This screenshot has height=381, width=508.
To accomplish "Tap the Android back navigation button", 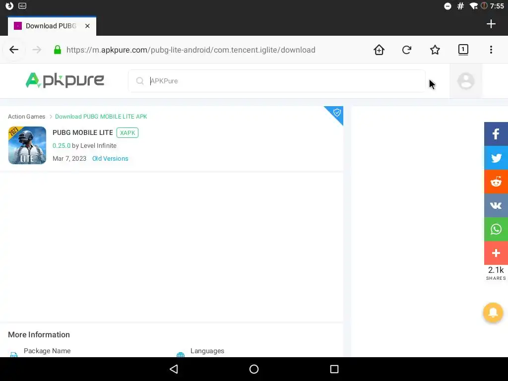I will tap(174, 369).
